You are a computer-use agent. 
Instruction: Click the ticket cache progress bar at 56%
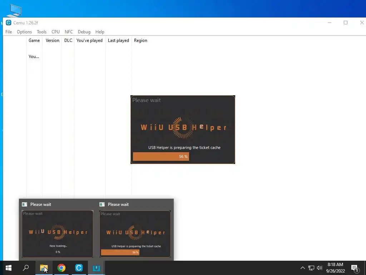pos(161,156)
